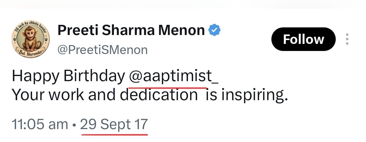The width and height of the screenshot is (366, 142).
Task: Select the 11:05 am timestamp
Action: 40,124
